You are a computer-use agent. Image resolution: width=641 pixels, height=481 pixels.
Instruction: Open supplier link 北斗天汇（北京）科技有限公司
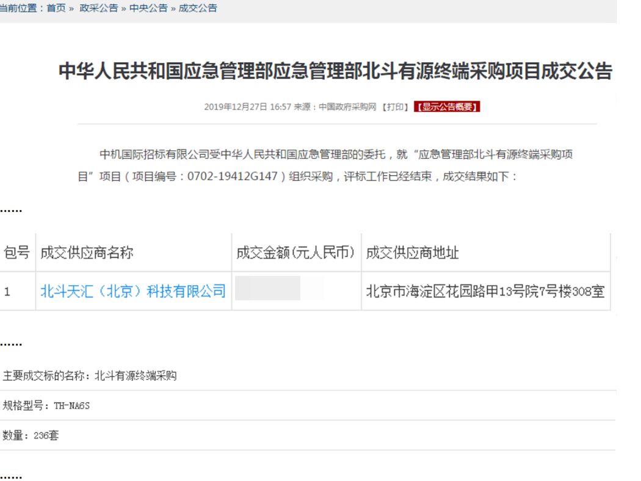[x=133, y=291]
